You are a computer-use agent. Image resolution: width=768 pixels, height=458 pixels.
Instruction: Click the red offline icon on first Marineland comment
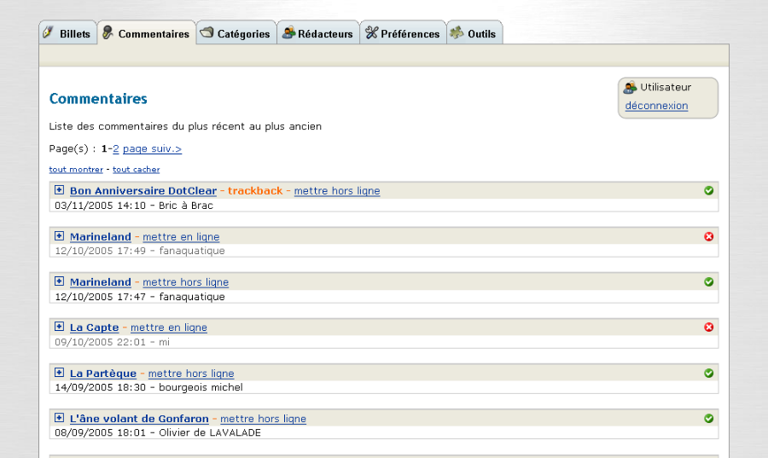coord(708,236)
